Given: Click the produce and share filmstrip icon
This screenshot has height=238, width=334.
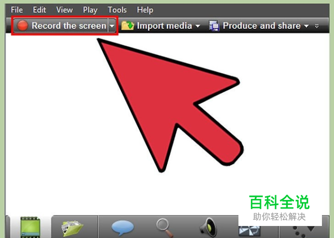Looking at the screenshot, I should tap(214, 26).
